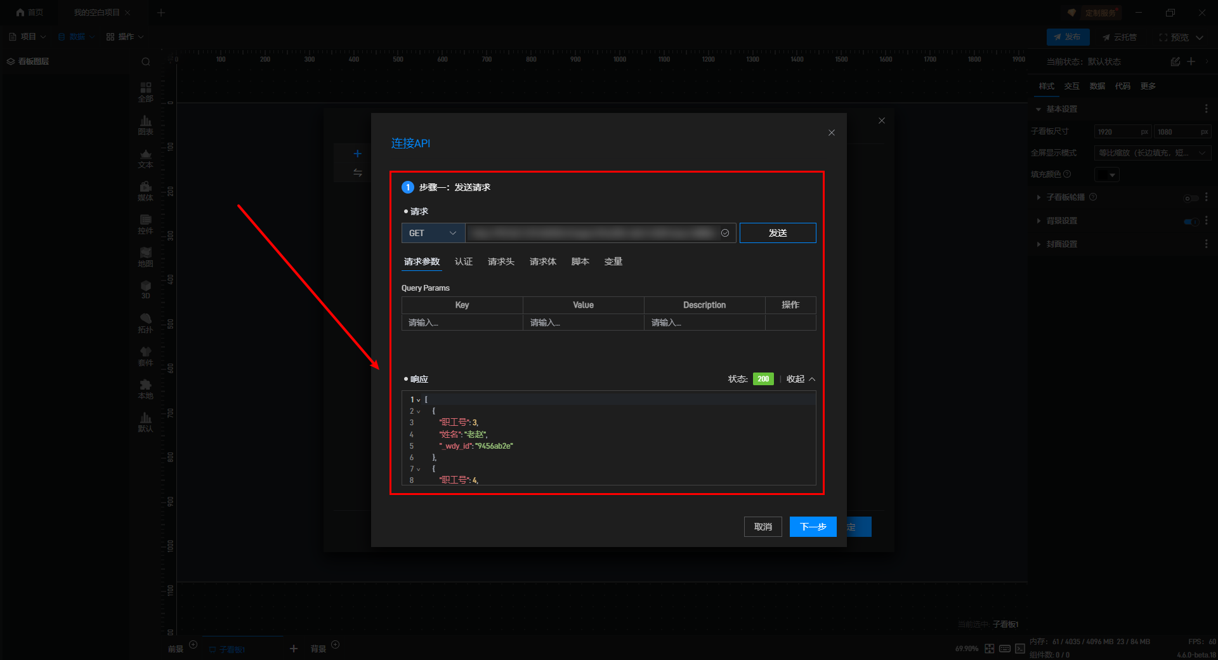Toggle the 背景设置 switch
Image resolution: width=1218 pixels, height=660 pixels.
1191,221
